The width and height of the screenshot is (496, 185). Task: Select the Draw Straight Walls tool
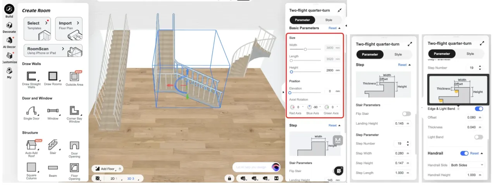coord(31,76)
